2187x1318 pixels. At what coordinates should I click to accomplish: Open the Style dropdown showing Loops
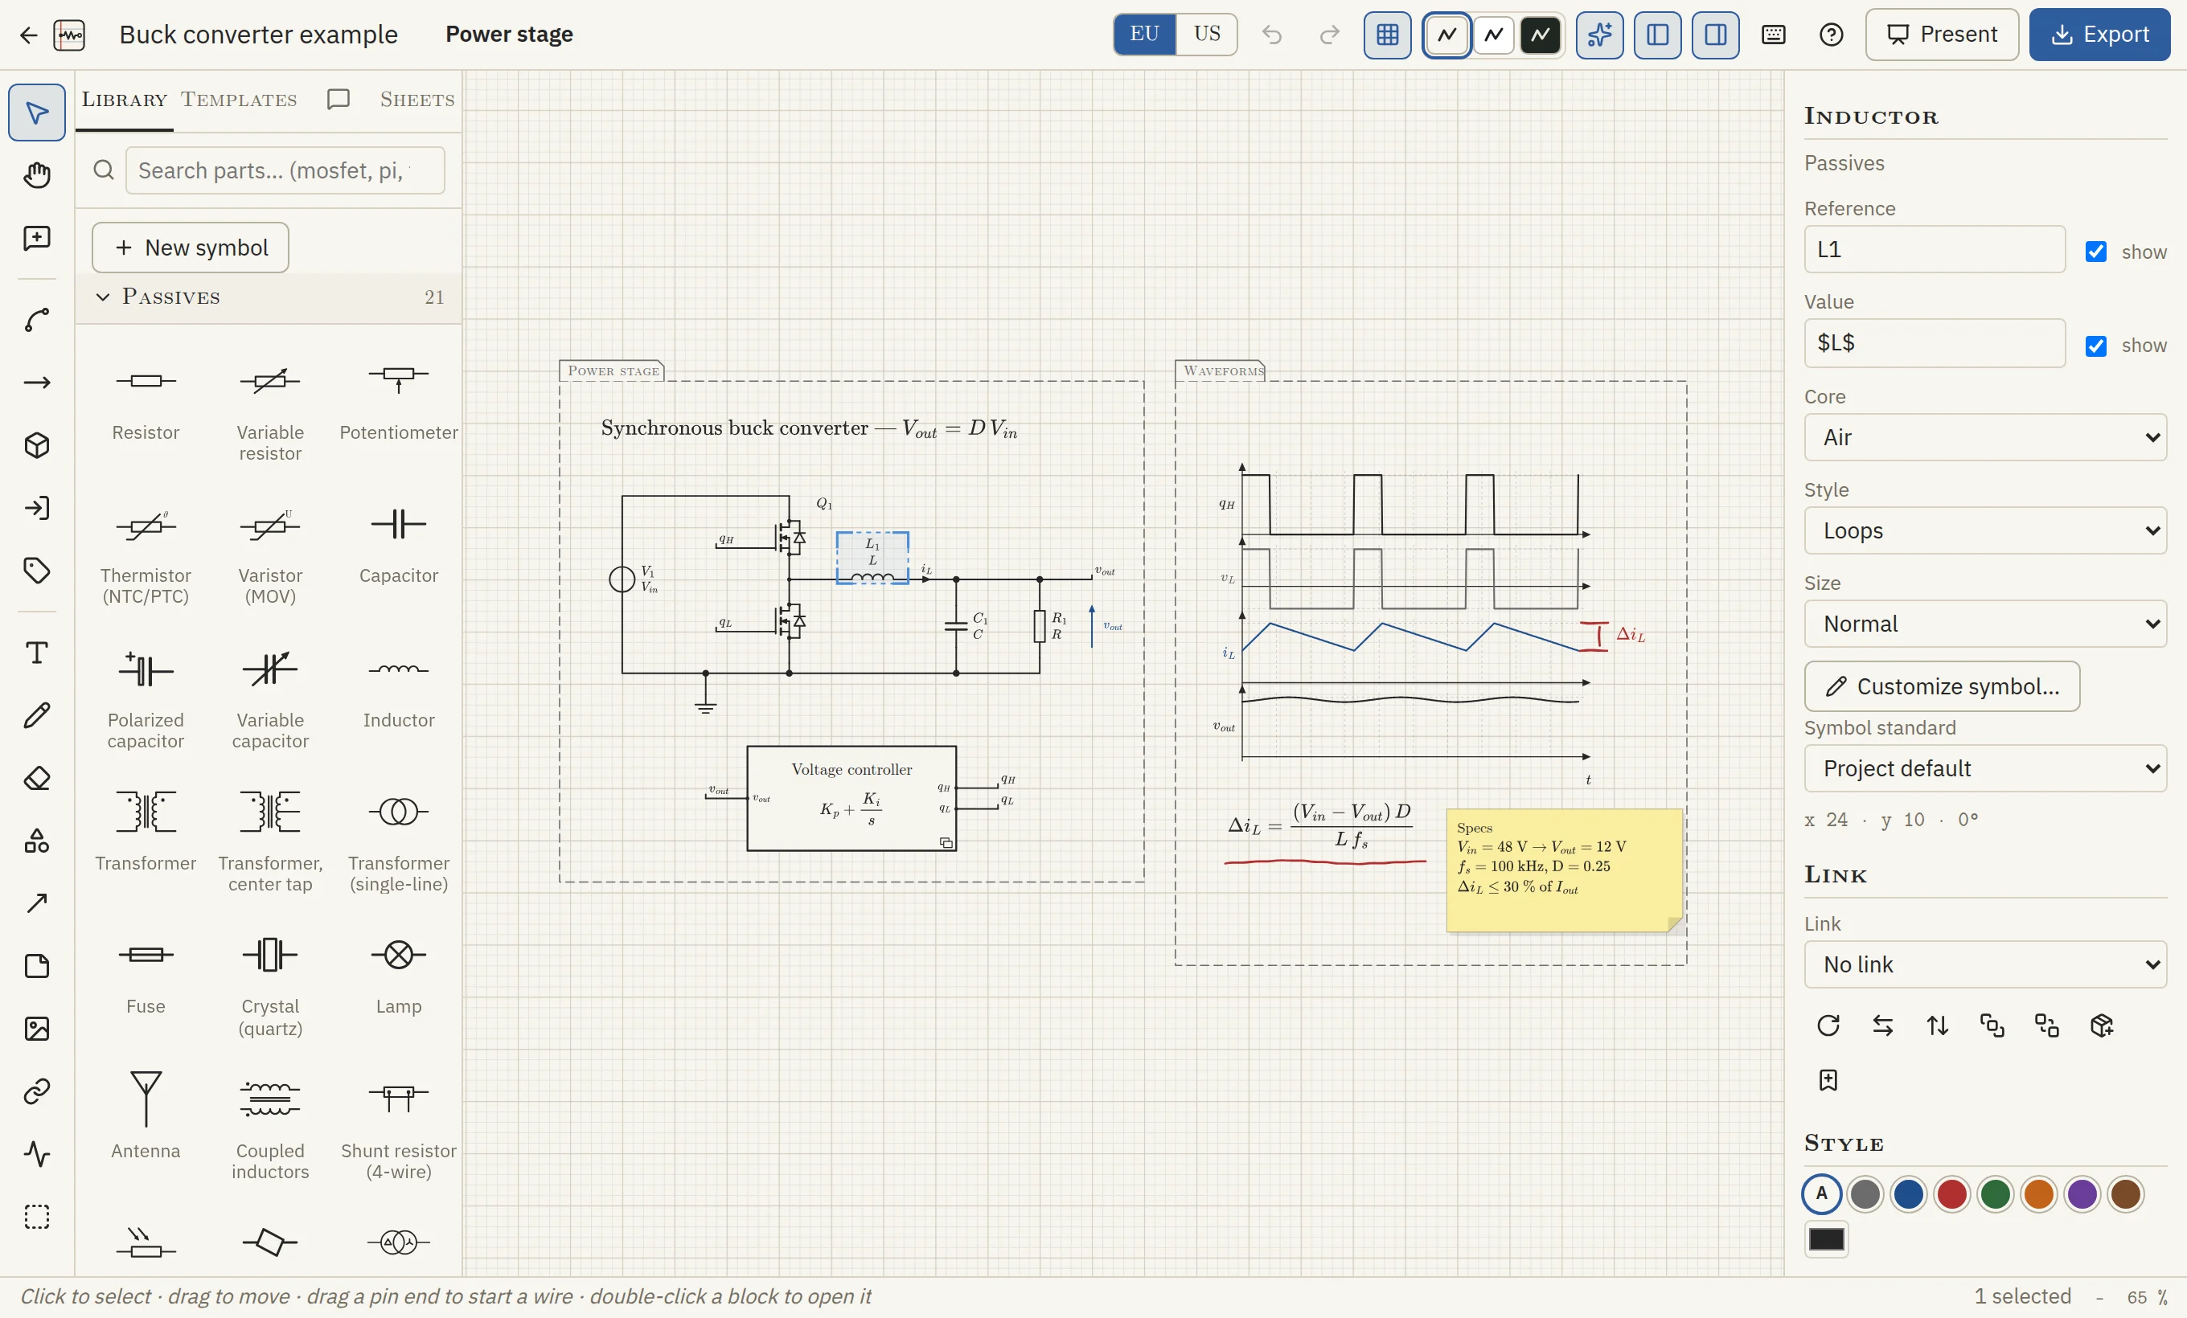pos(1984,530)
